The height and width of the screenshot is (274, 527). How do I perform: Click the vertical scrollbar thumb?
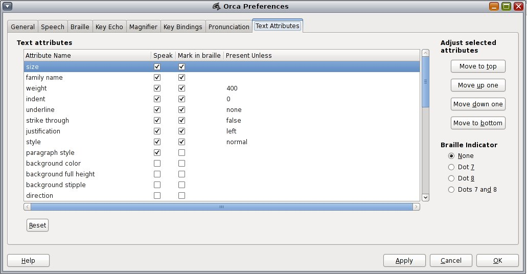(x=425, y=82)
